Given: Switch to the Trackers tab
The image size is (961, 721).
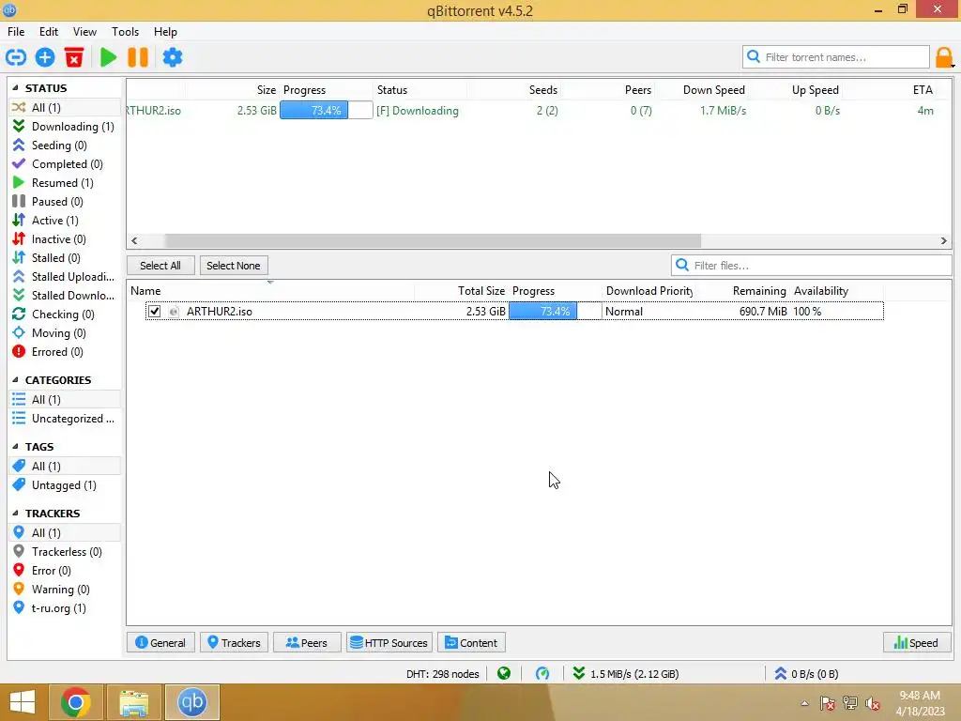Looking at the screenshot, I should coord(234,642).
